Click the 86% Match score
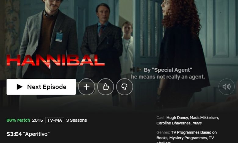238x143 pixels. [x=18, y=120]
